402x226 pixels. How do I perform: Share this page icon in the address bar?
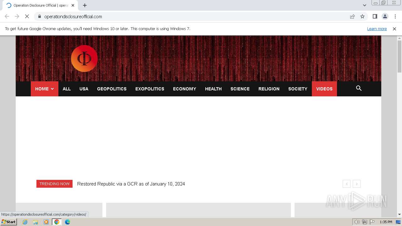click(352, 16)
